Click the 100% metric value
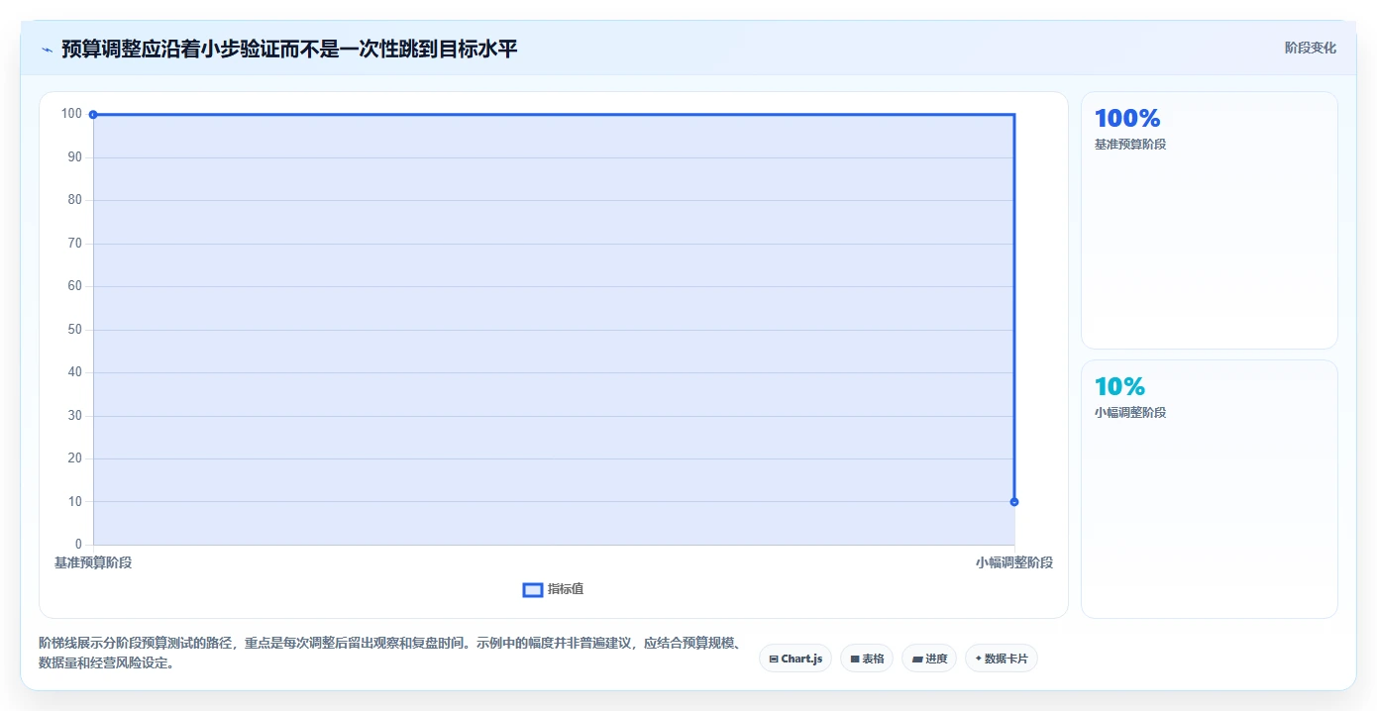1377x711 pixels. click(1127, 119)
